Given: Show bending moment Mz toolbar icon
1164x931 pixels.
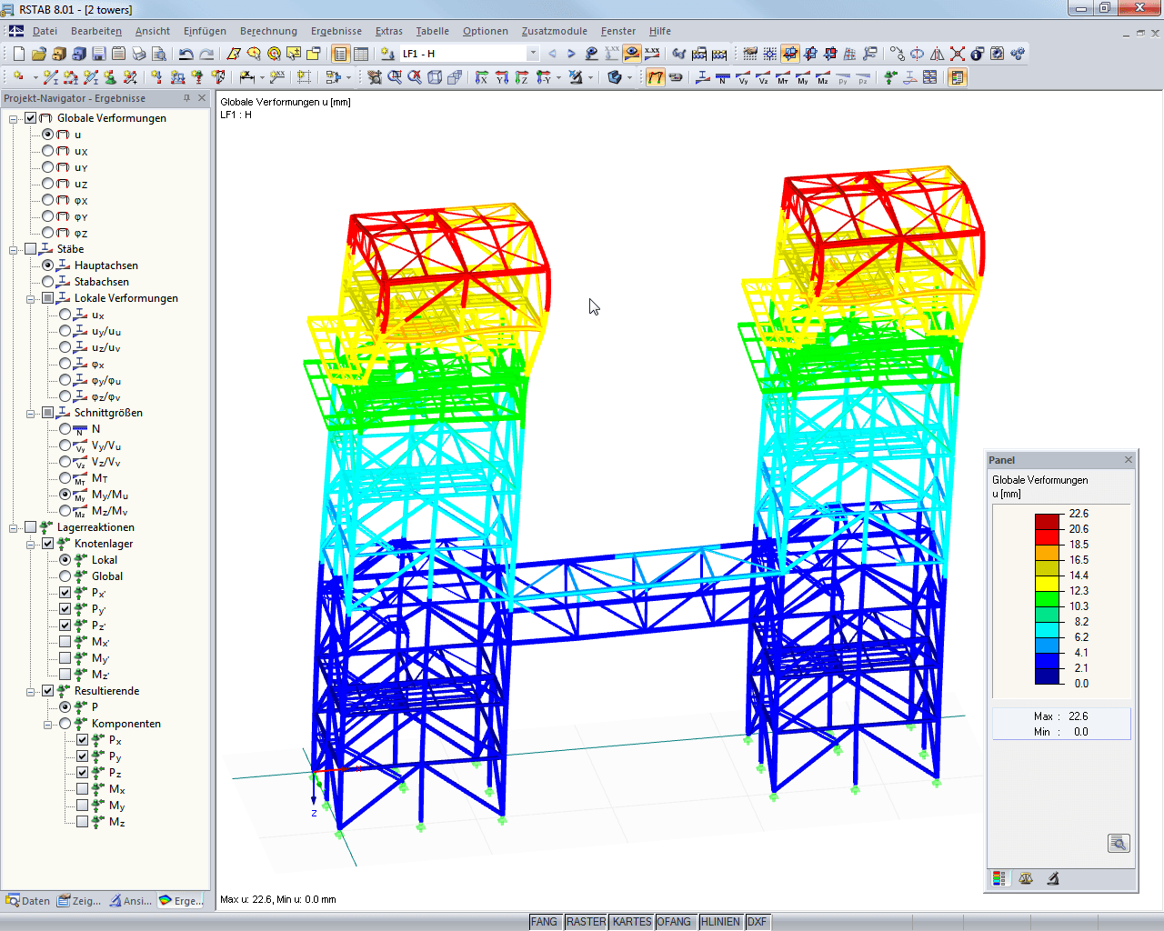Looking at the screenshot, I should 823,77.
